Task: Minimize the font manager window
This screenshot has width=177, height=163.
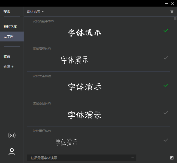Action: pyautogui.click(x=166, y=4)
